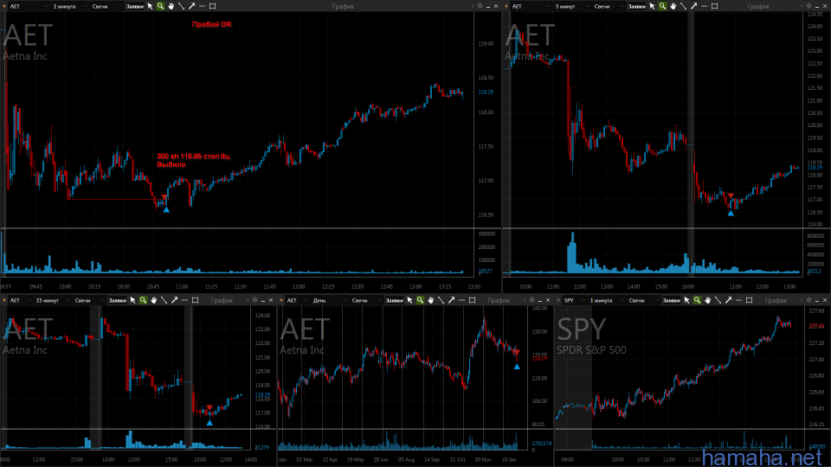
Task: Open settings gear of the 1 минута AET chart
Action: [480, 6]
